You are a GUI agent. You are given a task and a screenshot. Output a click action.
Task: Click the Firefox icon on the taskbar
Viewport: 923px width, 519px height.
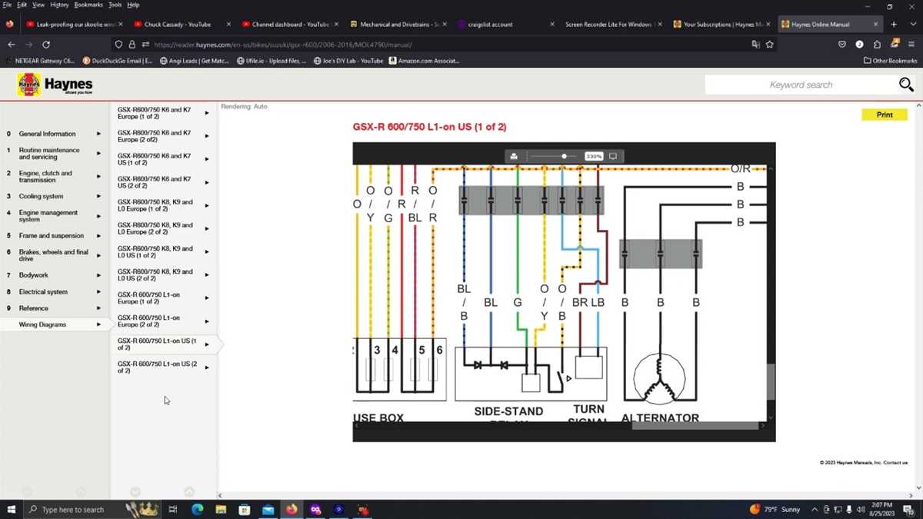tap(292, 509)
